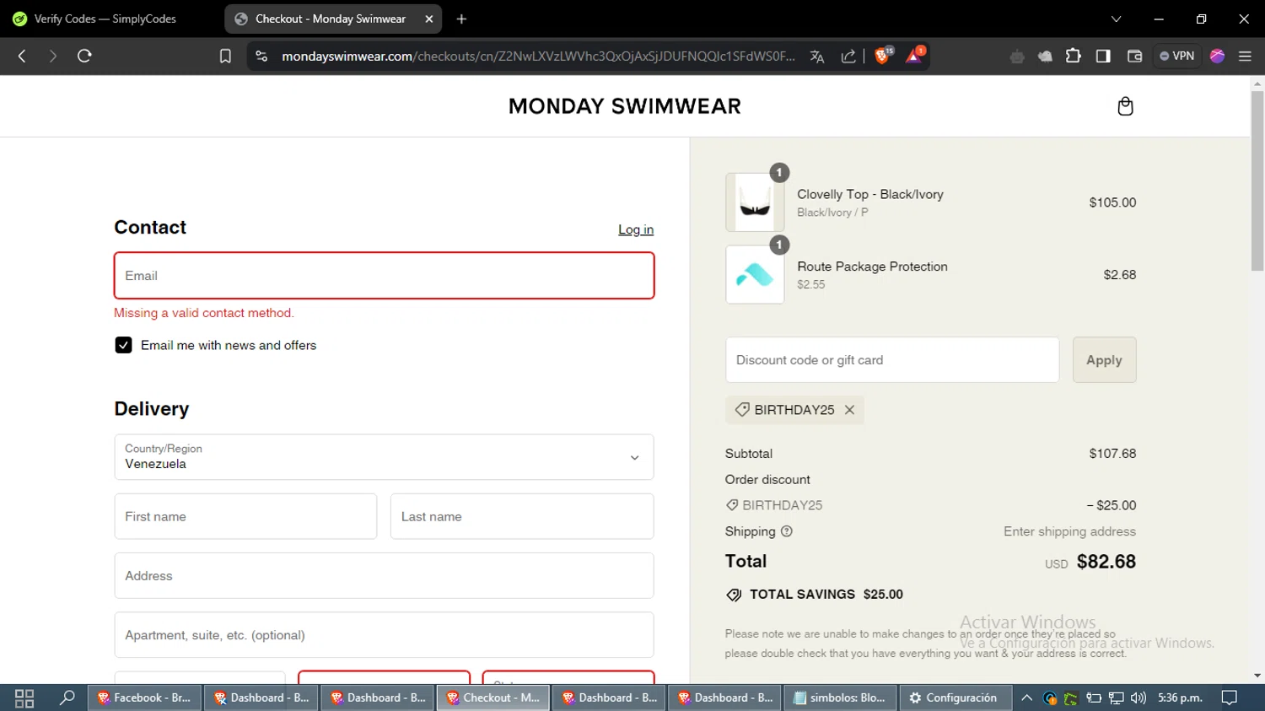
Task: Click the Clovelly Top product thumbnail
Action: (755, 202)
